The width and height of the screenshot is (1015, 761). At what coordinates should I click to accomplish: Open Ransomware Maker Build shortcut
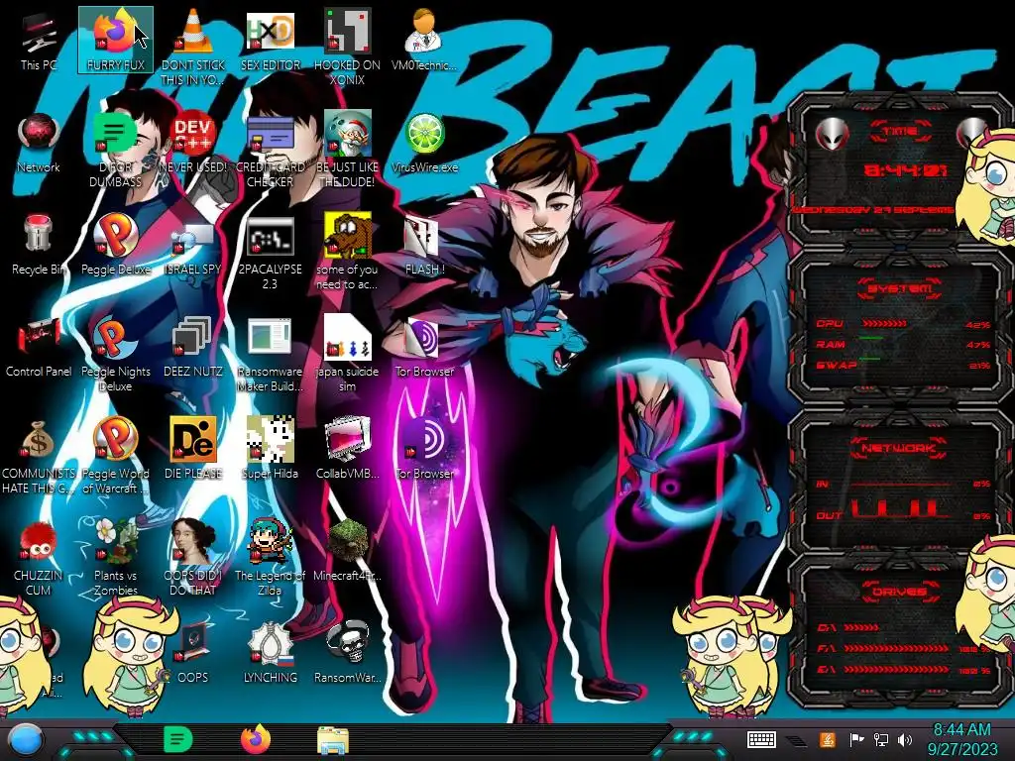click(271, 355)
